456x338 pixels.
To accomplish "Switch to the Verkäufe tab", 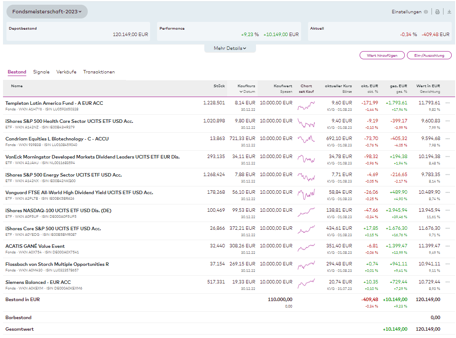I will 66,72.
